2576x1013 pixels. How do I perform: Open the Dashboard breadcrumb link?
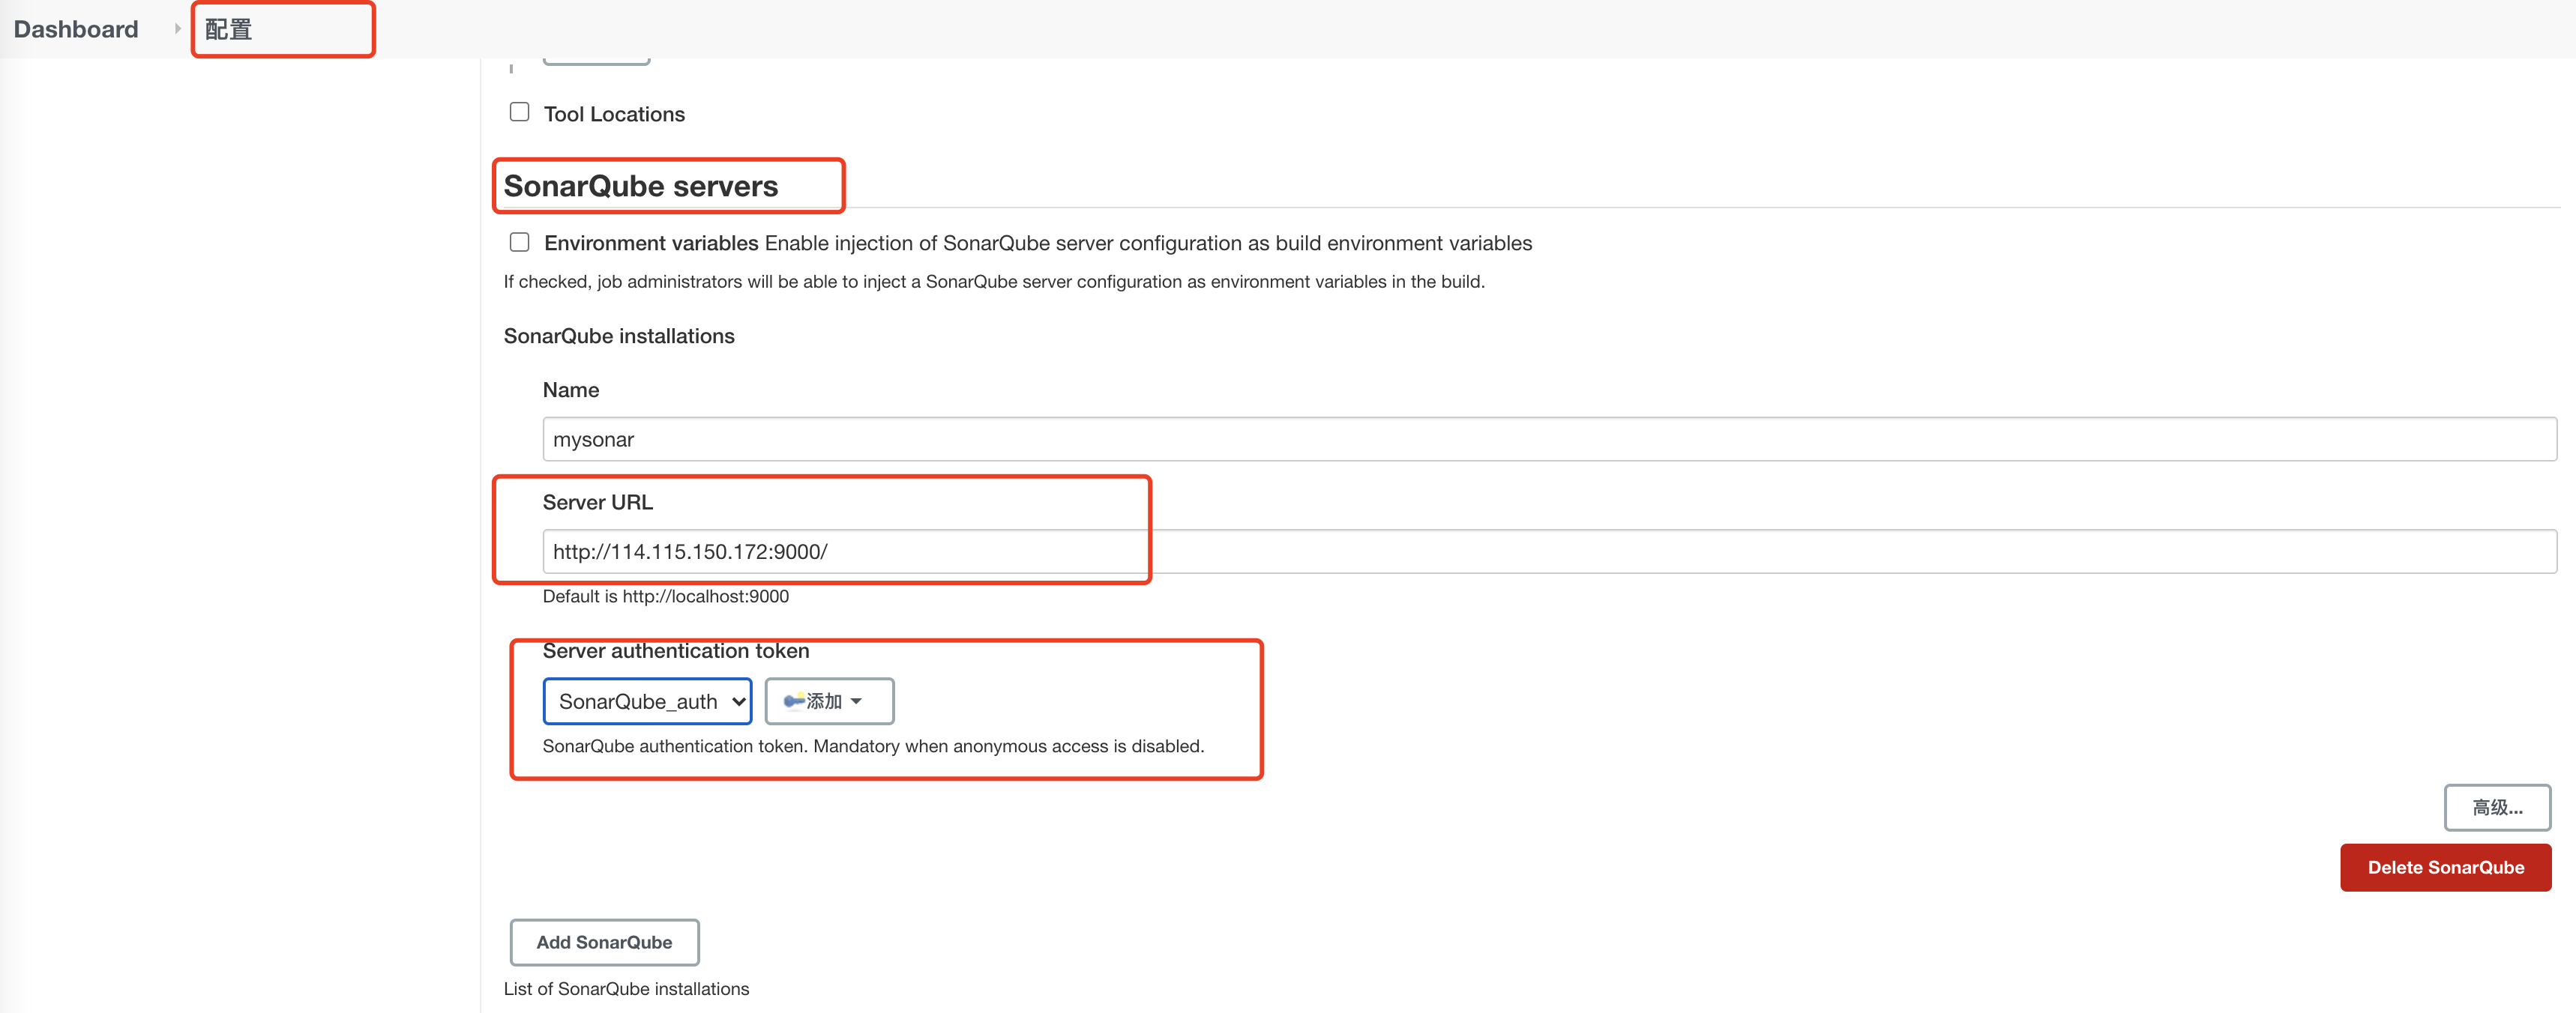76,29
